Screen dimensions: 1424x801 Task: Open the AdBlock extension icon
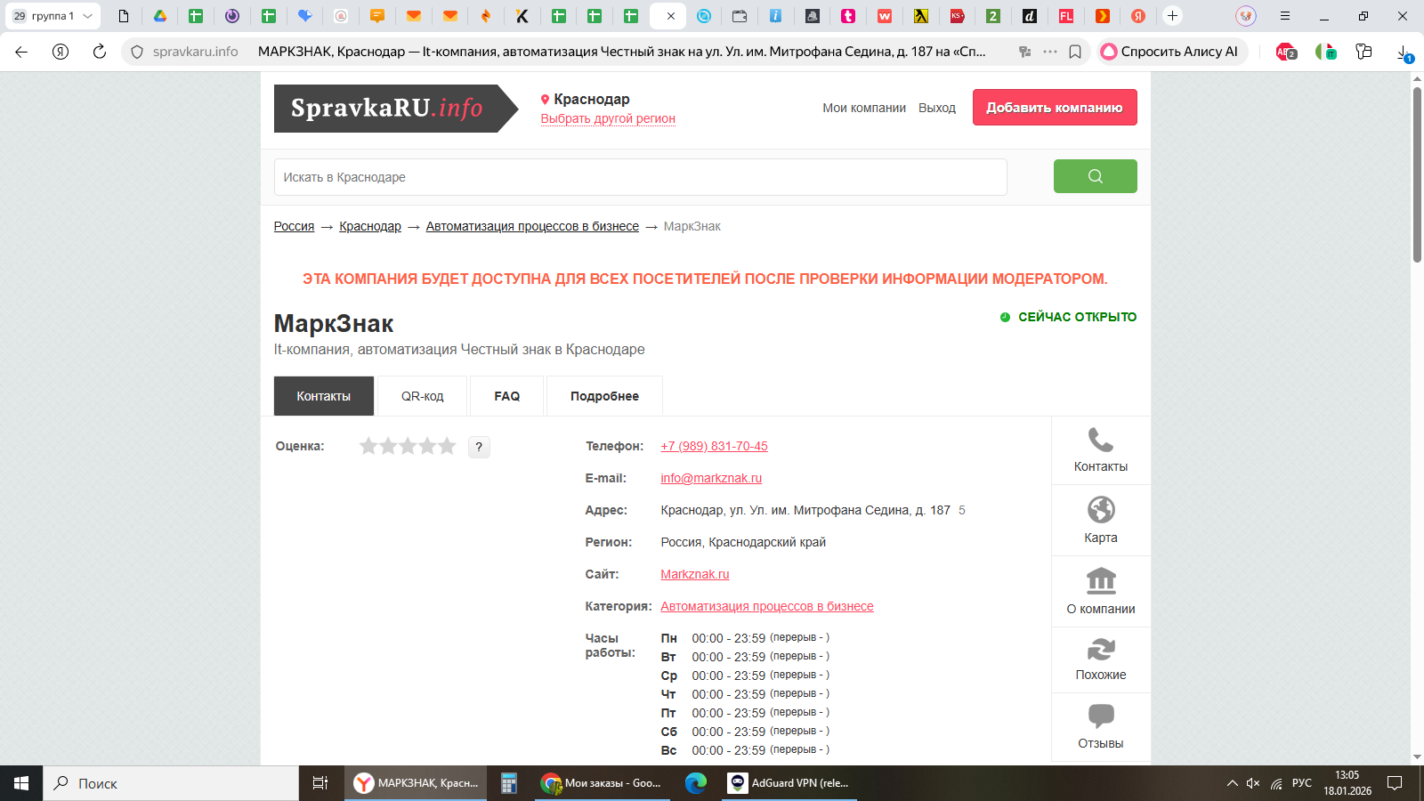tap(1286, 52)
